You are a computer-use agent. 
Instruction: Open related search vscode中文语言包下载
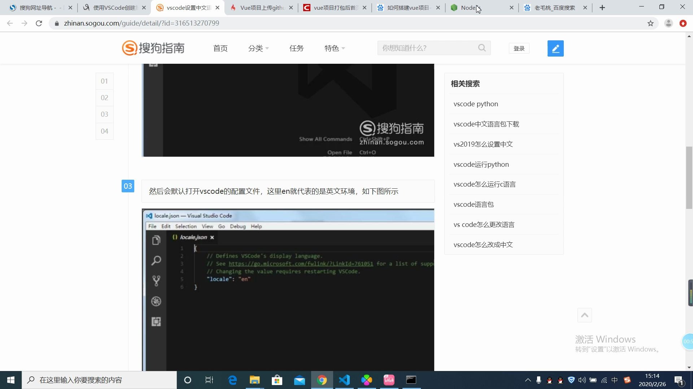tap(486, 124)
